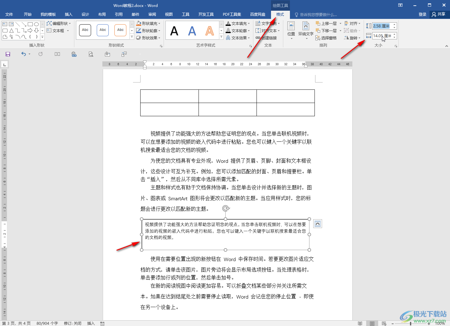450x326 pixels.
Task: Expand the shapes gallery more button
Action: 42,37
